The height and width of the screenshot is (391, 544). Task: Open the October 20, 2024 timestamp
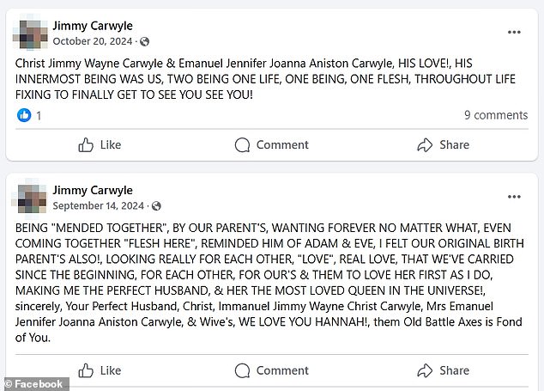point(94,41)
